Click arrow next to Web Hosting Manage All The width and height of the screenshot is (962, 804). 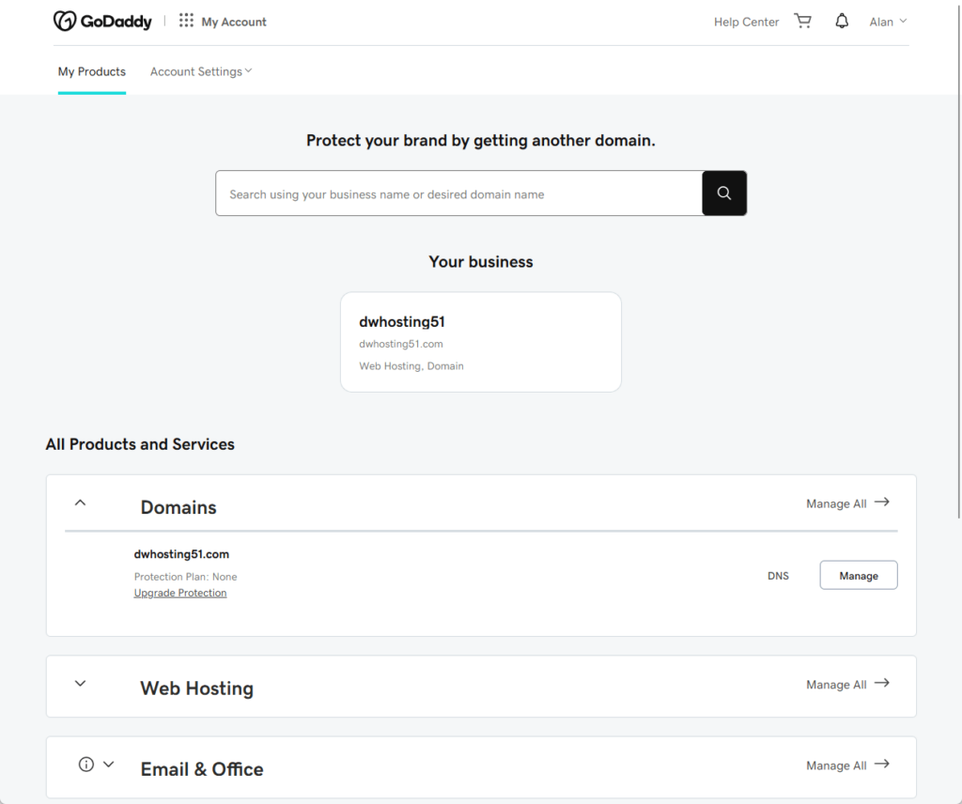point(882,683)
